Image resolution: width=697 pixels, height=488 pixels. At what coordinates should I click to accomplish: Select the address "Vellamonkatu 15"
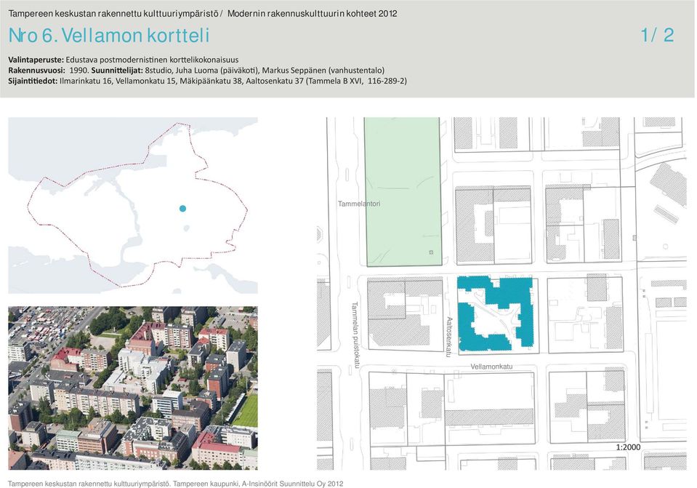pos(145,81)
